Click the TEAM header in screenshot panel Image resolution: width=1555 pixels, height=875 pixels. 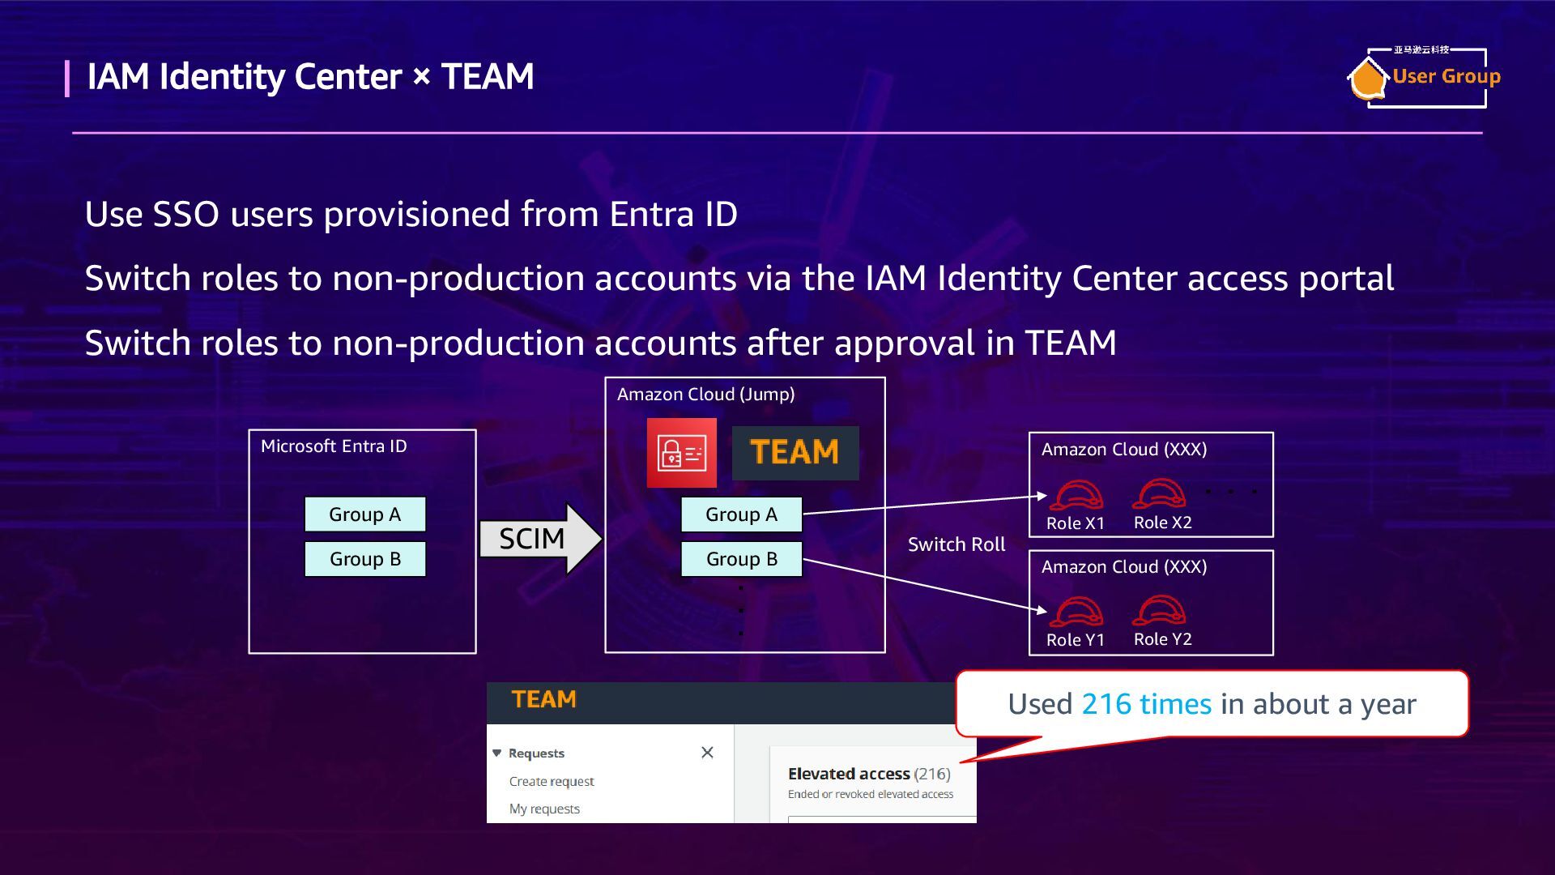tap(543, 700)
